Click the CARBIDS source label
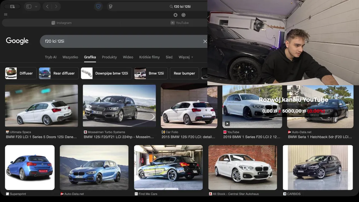Screen dimensions: 359x202 pos(292,194)
